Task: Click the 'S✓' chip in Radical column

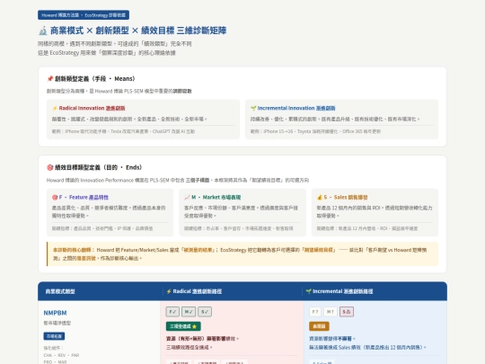Action: coord(205,312)
